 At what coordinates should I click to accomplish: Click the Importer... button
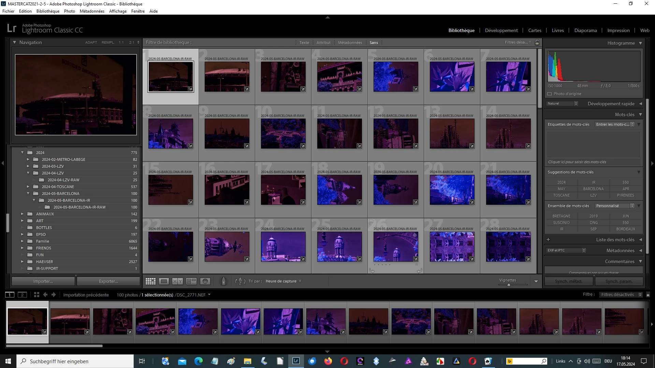(x=43, y=281)
